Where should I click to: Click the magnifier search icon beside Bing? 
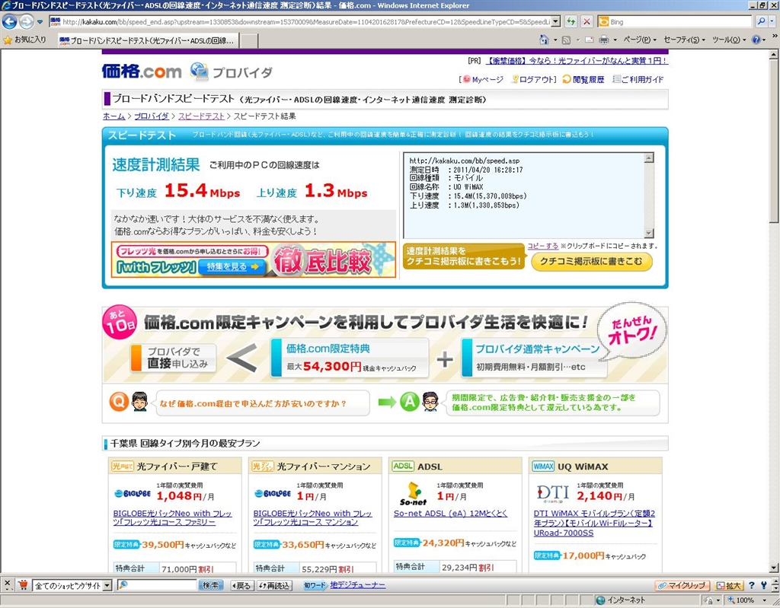click(x=761, y=21)
